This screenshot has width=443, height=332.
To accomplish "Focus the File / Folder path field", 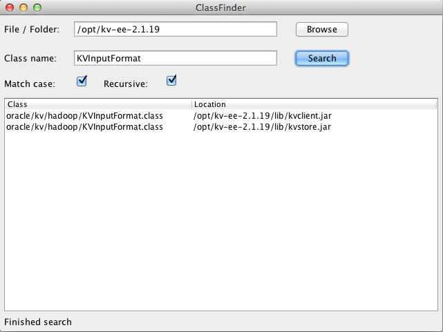I will tap(175, 29).
